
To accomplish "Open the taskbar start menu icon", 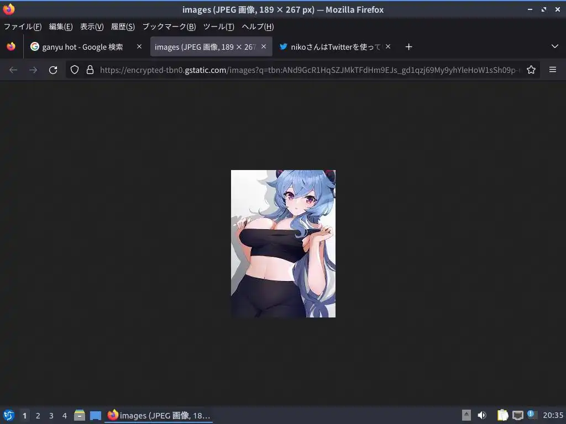I will pos(9,415).
